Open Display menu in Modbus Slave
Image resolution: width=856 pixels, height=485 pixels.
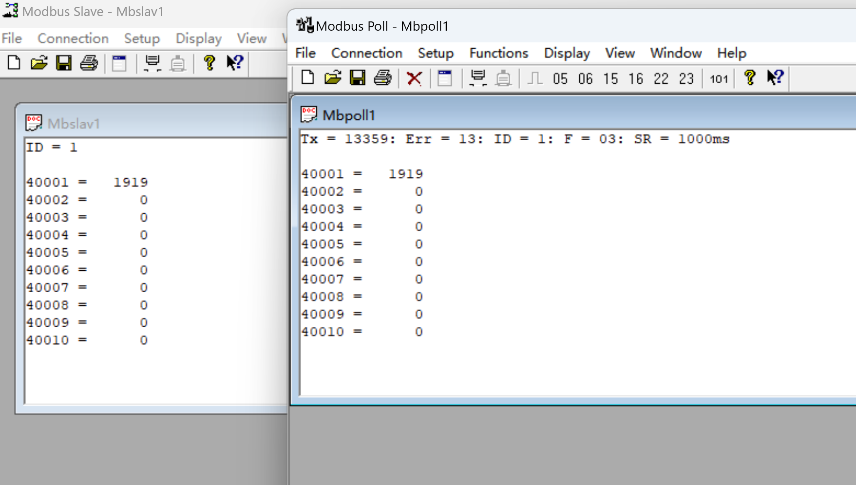198,38
